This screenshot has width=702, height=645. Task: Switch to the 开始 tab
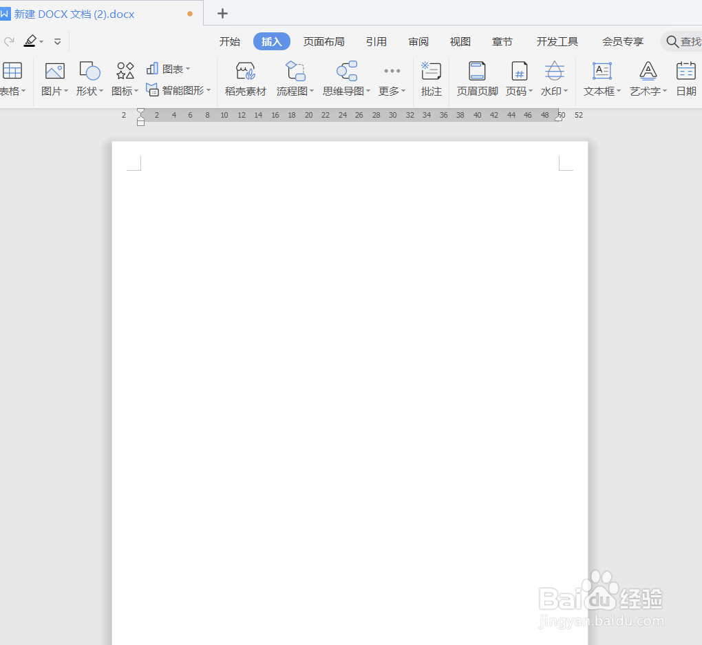230,42
